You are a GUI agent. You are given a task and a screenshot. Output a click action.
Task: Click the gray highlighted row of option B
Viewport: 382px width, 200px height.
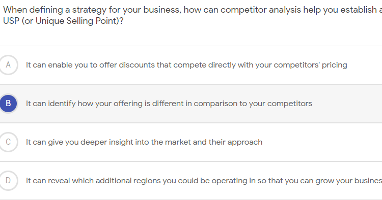click(x=191, y=104)
